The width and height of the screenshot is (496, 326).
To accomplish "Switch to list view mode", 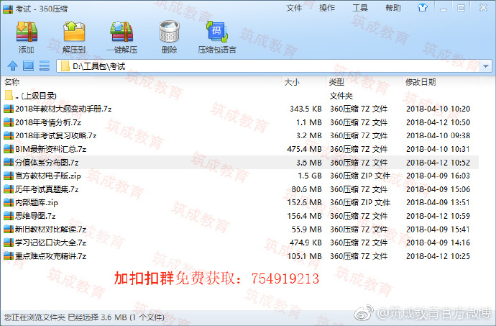I will 45,66.
